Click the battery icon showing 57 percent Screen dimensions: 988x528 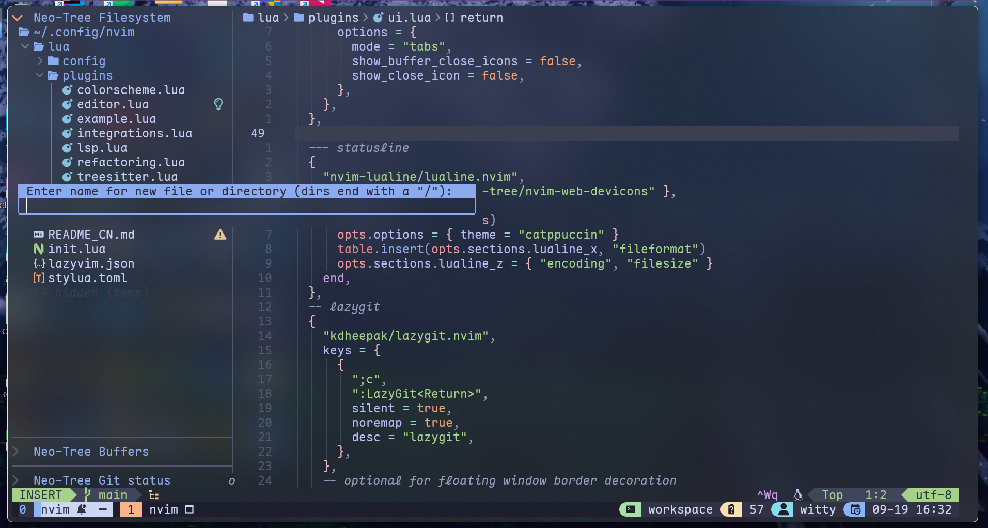coord(731,509)
